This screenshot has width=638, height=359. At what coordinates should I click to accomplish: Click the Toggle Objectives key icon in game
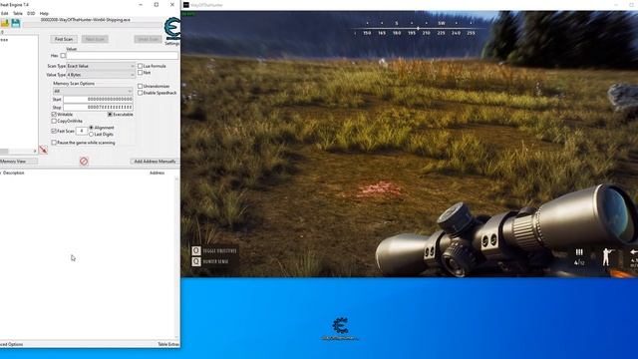(196, 250)
